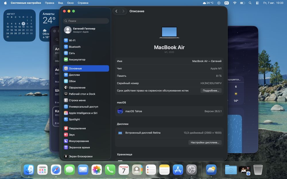Image resolution: width=287 pixels, height=179 pixels.
Task: Open Launchpad apps from the Dock
Action: [42, 170]
